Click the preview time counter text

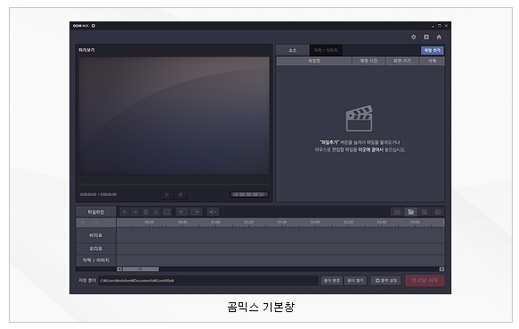point(98,194)
